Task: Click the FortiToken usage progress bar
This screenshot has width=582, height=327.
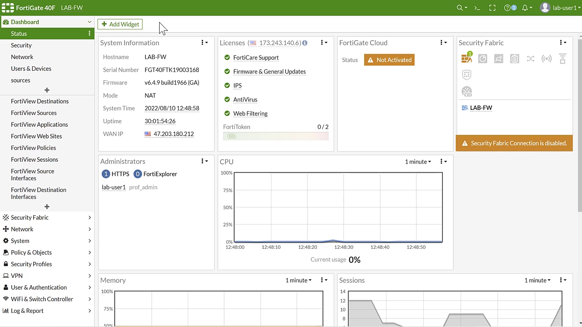Action: pos(276,136)
